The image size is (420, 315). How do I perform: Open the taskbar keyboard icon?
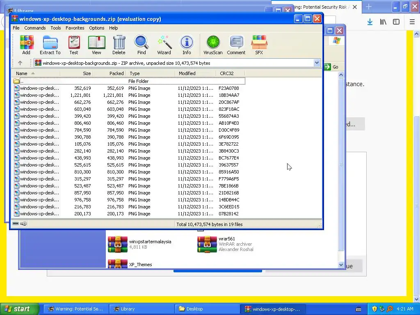pyautogui.click(x=358, y=309)
